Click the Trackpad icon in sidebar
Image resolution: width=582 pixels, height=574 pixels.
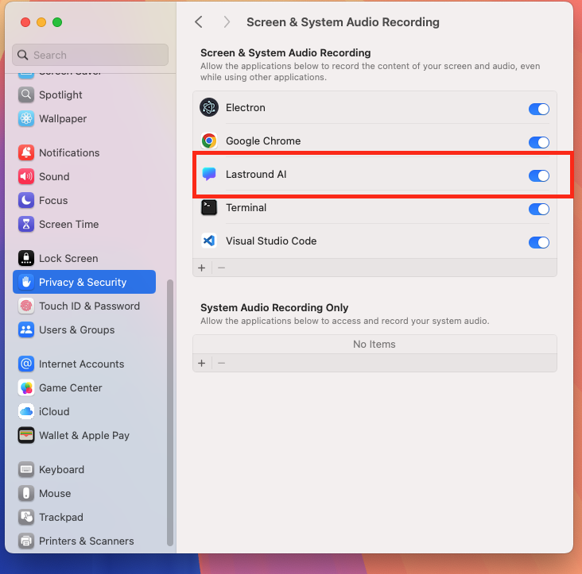[x=26, y=518]
